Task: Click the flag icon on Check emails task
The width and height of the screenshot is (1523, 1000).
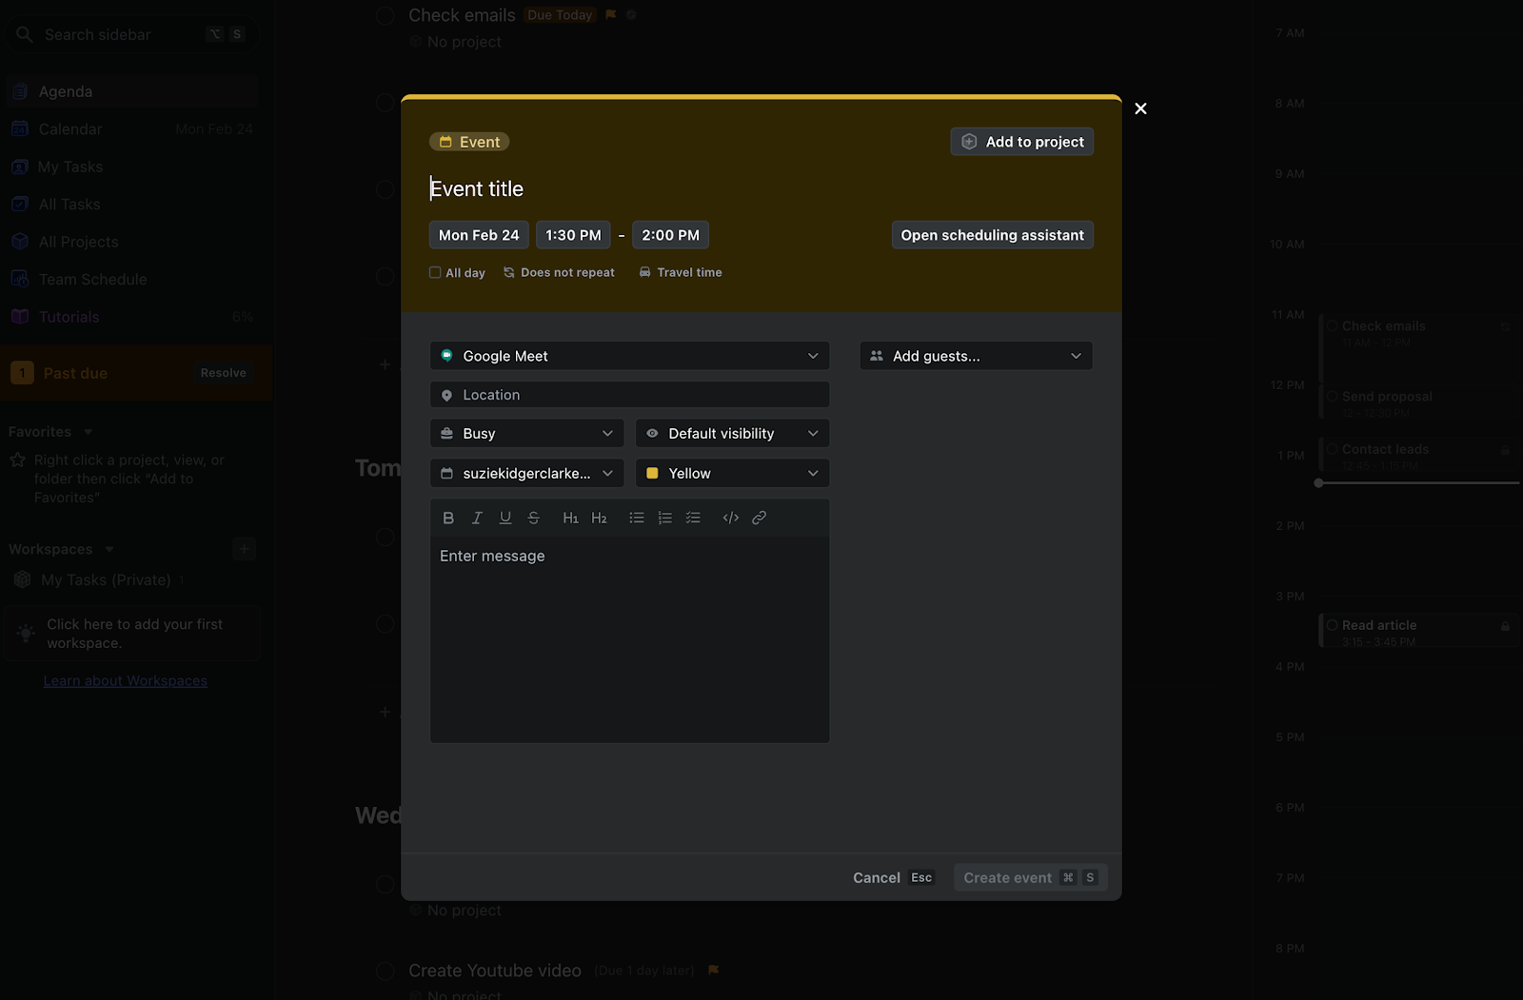Action: (x=611, y=15)
